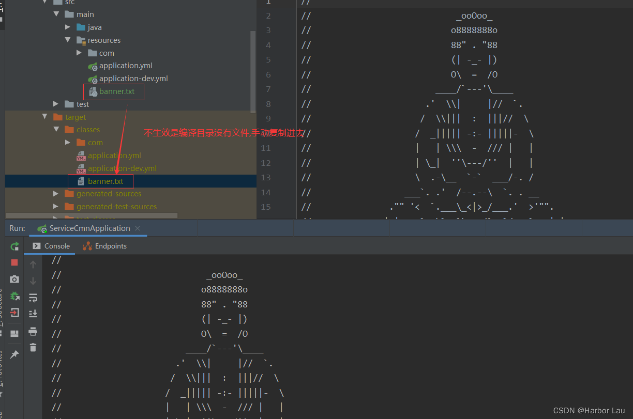
Task: Switch to the Endpoints tab
Action: pos(104,246)
